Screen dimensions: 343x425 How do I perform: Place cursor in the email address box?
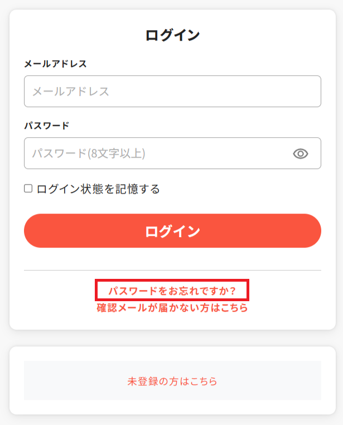172,91
